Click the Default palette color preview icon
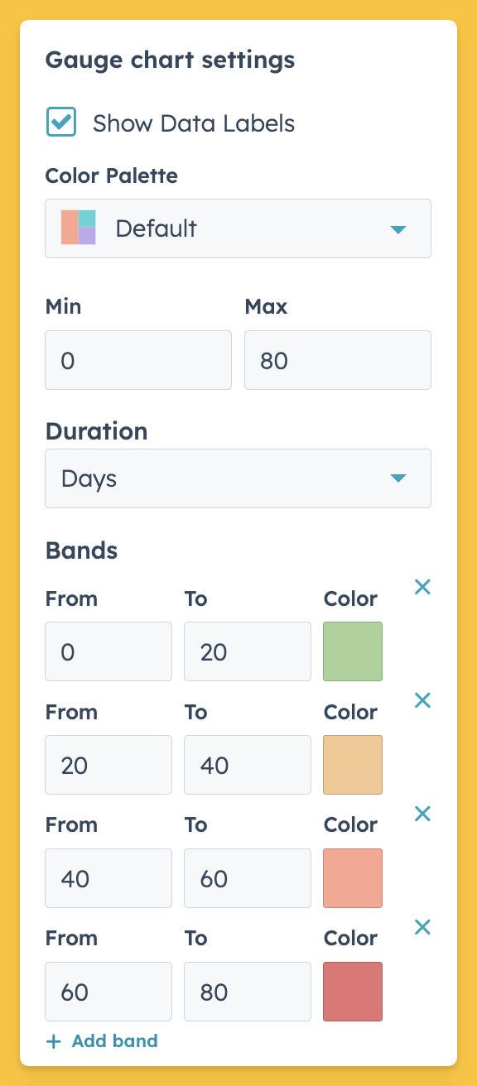Viewport: 477px width, 1086px height. pos(79,228)
